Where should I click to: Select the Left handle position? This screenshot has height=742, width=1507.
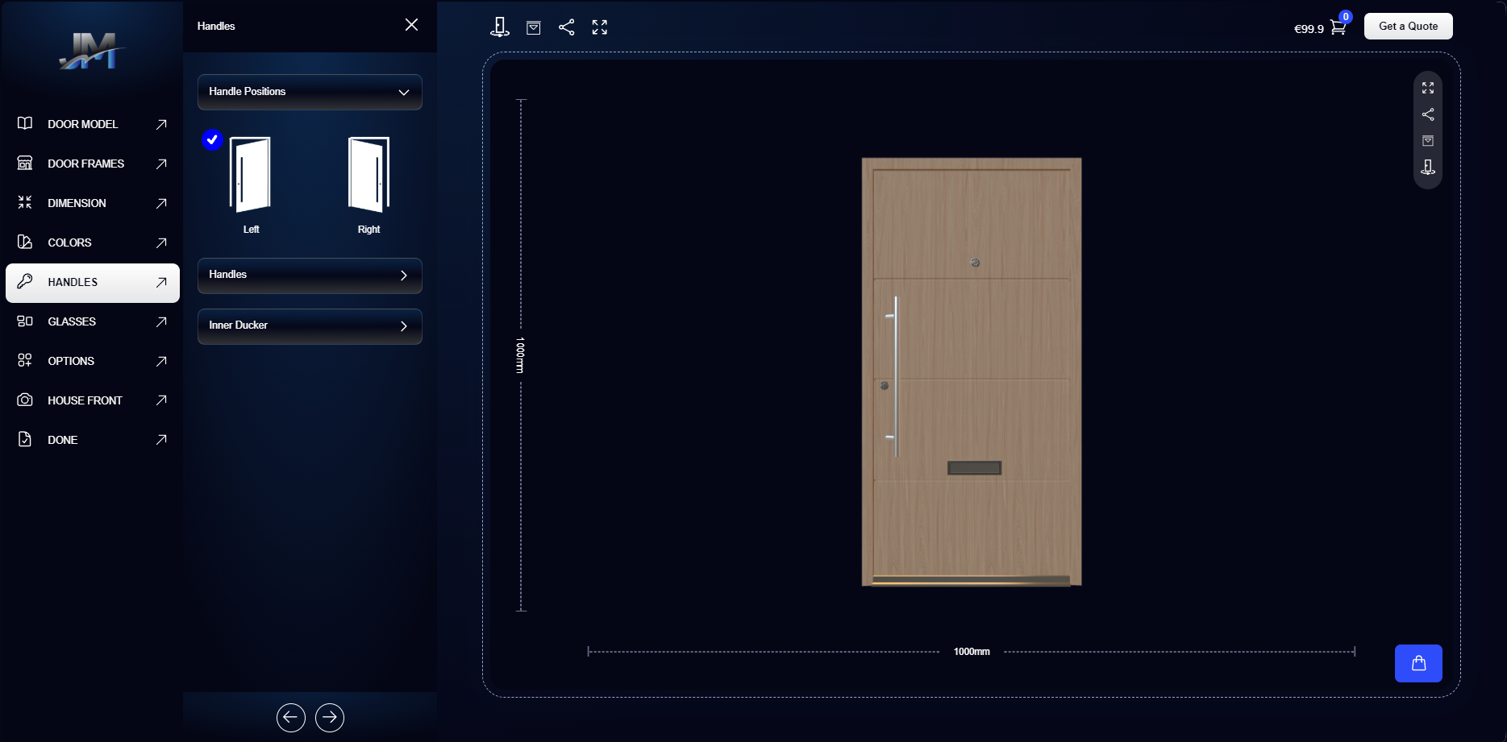(x=251, y=176)
